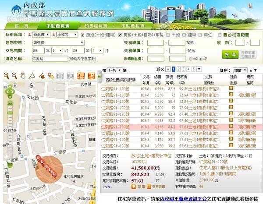Open residential icon in 3,950 price row

pos(231,145)
